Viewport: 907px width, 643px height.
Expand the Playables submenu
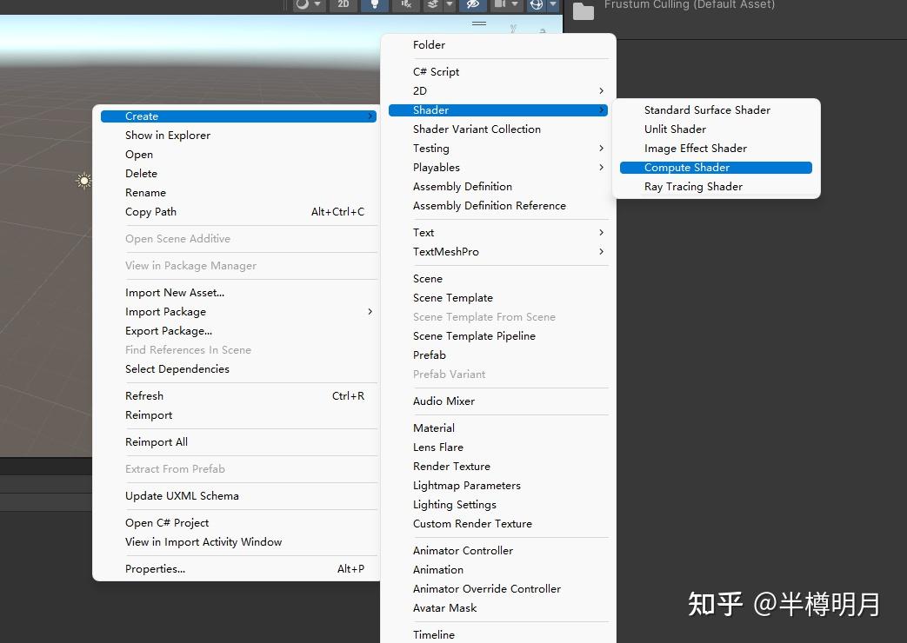(x=435, y=167)
